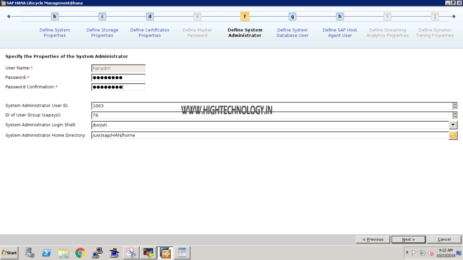463x260 pixels.
Task: Click the System Administrator User ID spinner arrows
Action: tap(455, 105)
